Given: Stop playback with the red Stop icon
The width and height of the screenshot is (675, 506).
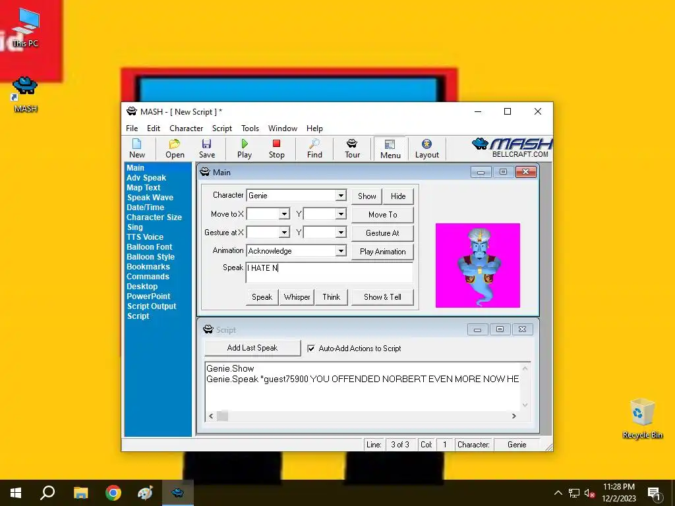Looking at the screenshot, I should coord(276,148).
